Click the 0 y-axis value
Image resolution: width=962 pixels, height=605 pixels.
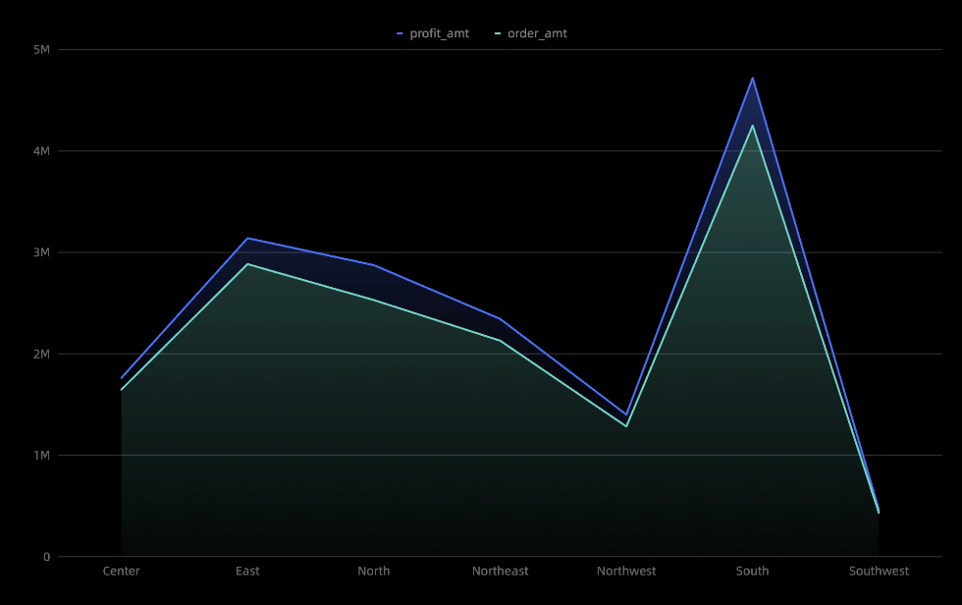[x=47, y=557]
